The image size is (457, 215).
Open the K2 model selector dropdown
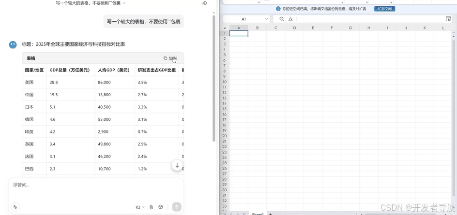pos(140,207)
